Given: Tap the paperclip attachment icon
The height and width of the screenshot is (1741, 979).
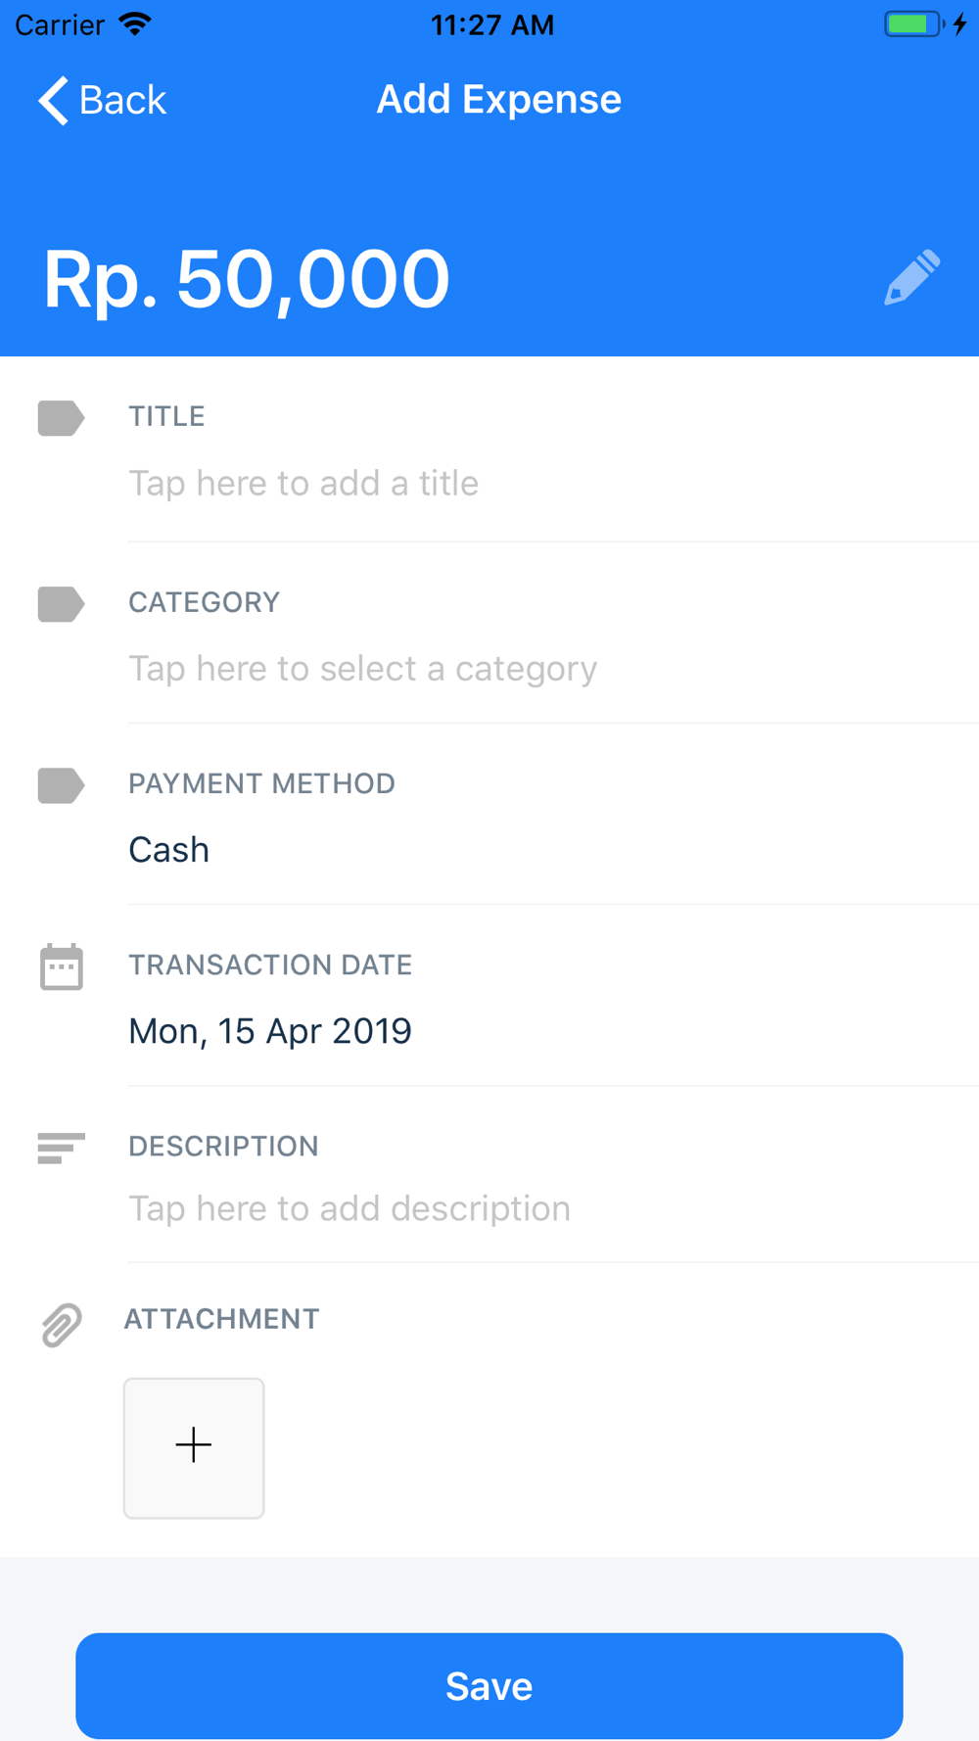Looking at the screenshot, I should click(x=61, y=1325).
